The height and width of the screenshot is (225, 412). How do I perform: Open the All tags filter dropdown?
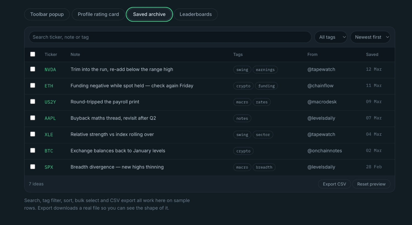331,37
